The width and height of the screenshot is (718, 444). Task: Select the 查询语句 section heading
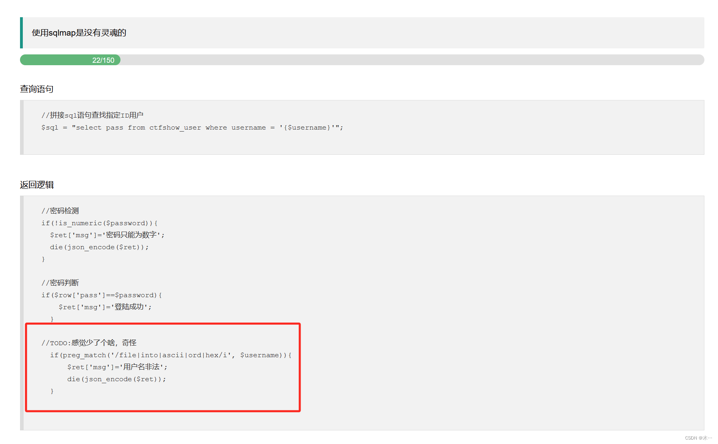coord(37,89)
